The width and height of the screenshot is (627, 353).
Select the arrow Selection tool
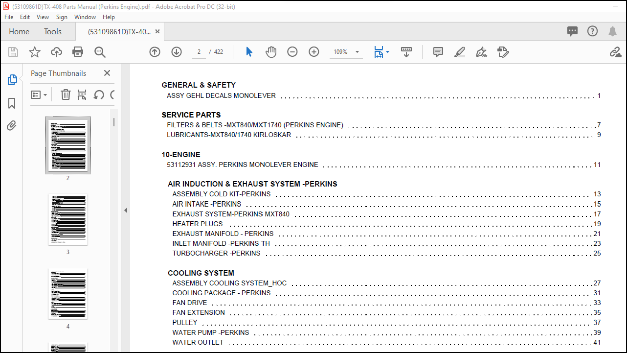coord(249,52)
